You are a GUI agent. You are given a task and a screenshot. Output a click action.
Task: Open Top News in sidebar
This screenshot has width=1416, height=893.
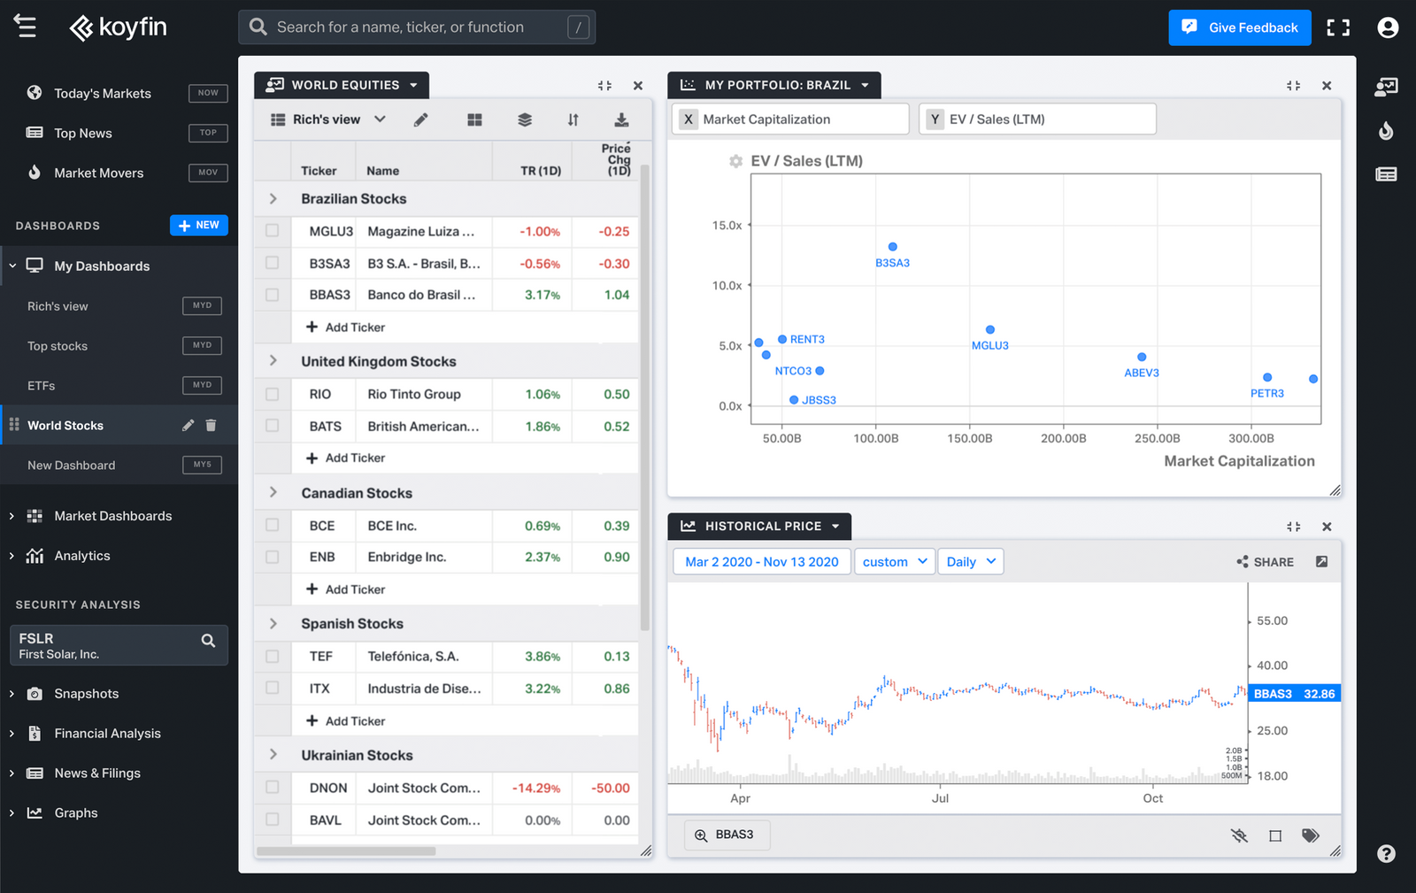coord(83,133)
